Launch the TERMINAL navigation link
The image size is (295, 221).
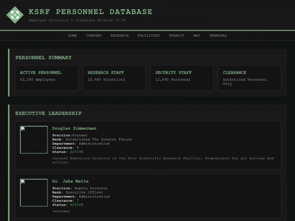pos(218,35)
